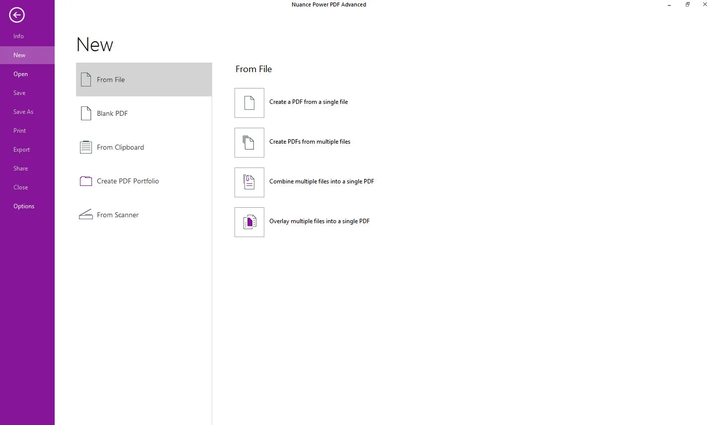Image resolution: width=714 pixels, height=425 pixels.
Task: Select the Print option in the sidebar
Action: pyautogui.click(x=19, y=130)
